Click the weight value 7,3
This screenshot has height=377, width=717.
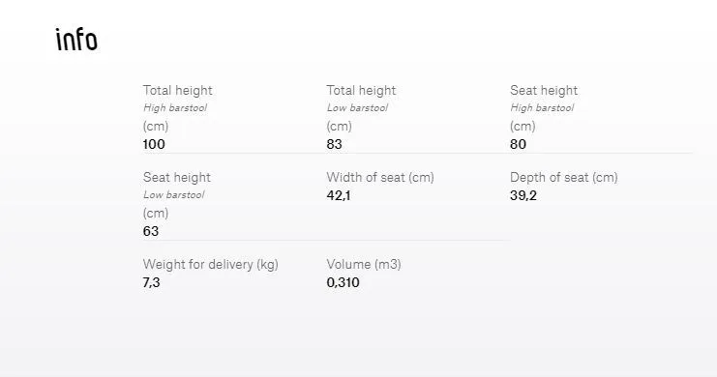pyautogui.click(x=151, y=282)
